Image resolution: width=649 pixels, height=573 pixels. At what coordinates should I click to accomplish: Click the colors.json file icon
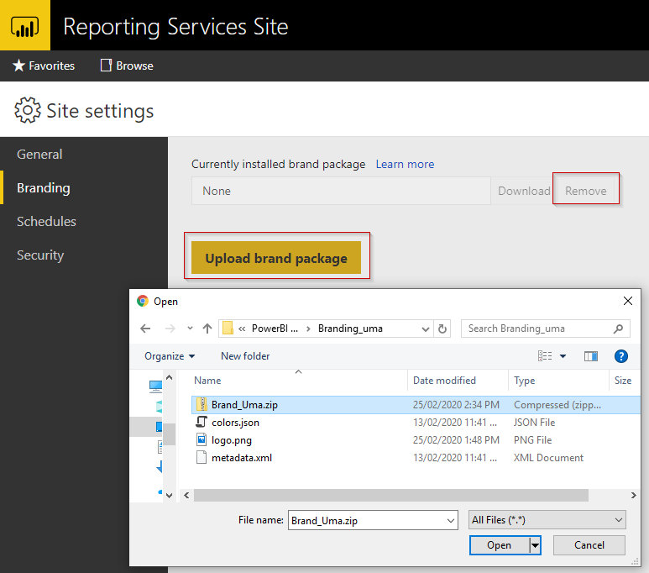pos(202,423)
